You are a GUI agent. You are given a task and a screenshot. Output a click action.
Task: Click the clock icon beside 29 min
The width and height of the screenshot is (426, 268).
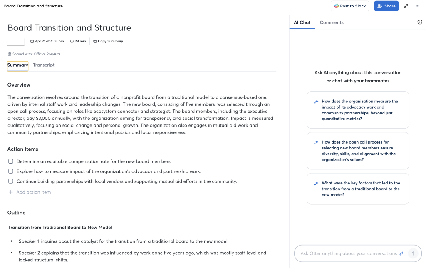(72, 41)
